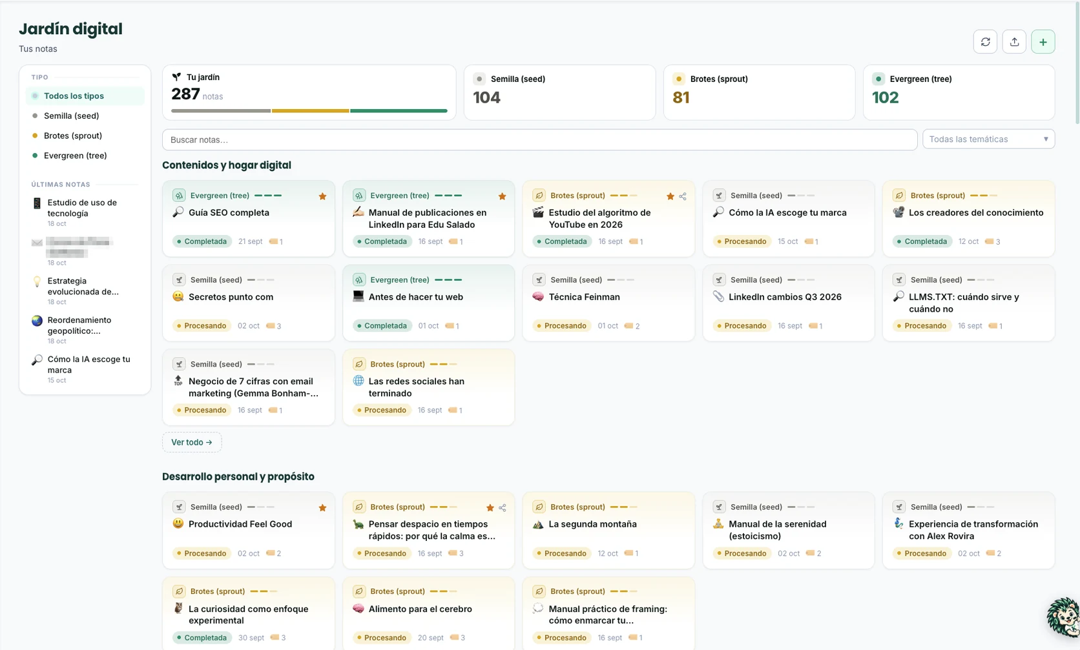Open the Evergreen (tree) 102 stat card
The width and height of the screenshot is (1080, 650).
[959, 92]
